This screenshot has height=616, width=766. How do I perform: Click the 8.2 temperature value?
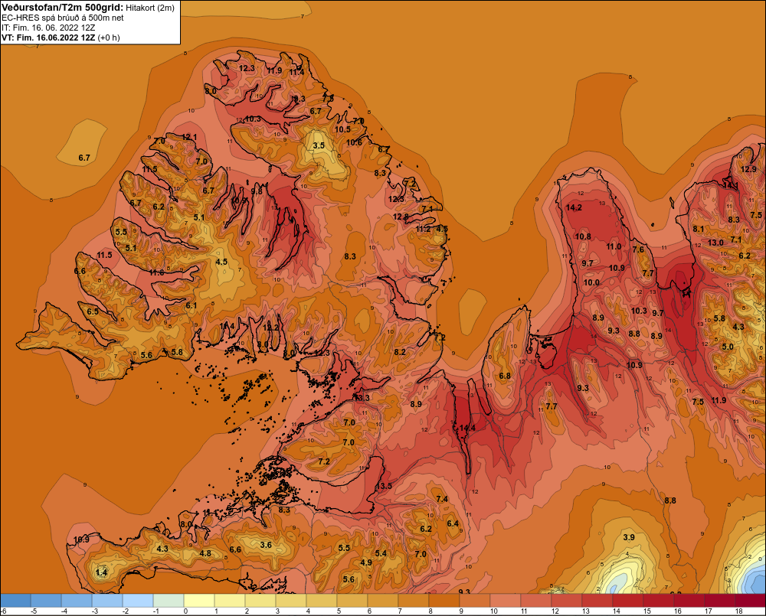[399, 353]
